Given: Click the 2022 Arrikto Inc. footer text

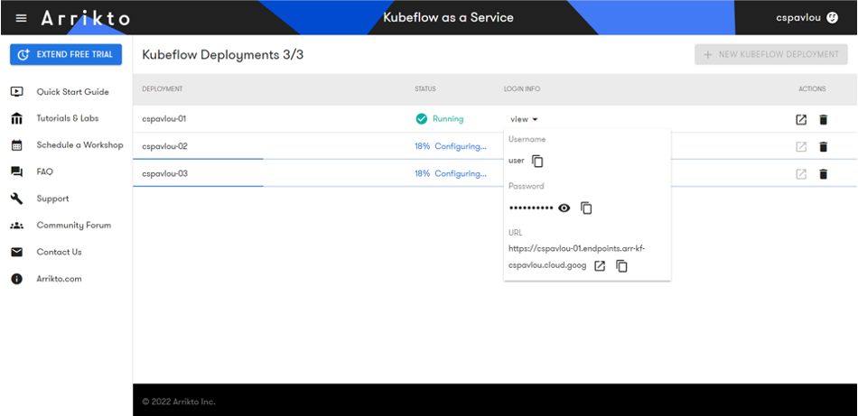Looking at the screenshot, I should (179, 402).
